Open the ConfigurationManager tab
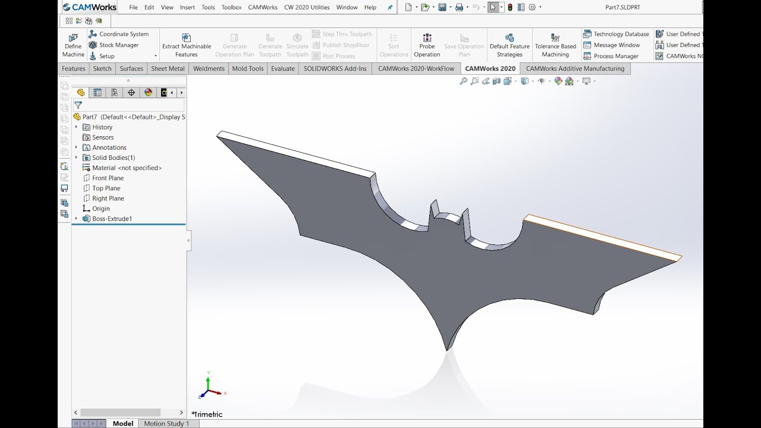 pyautogui.click(x=114, y=92)
